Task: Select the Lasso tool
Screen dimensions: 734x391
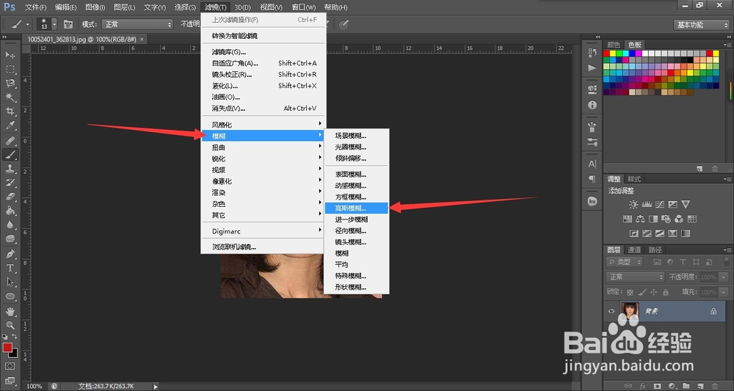Action: [x=10, y=83]
